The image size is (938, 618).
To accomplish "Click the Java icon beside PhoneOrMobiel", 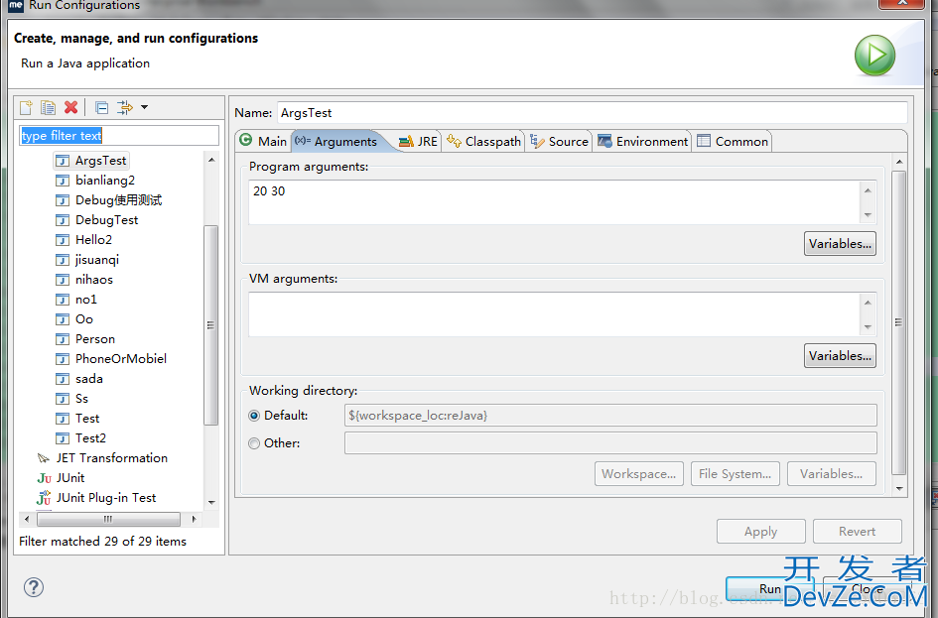I will (x=63, y=359).
